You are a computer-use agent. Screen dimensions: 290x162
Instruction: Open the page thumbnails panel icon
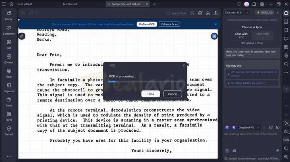click(x=286, y=21)
